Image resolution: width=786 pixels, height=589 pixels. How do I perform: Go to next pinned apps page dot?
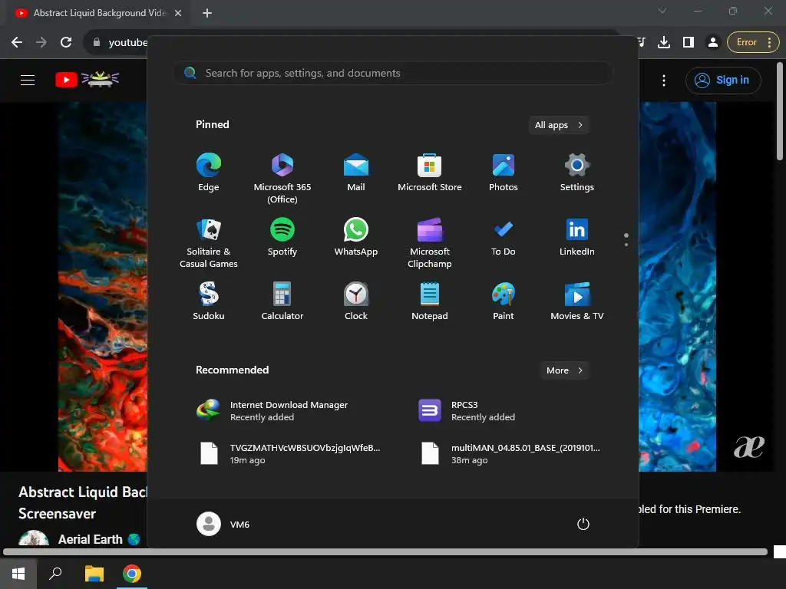point(626,245)
